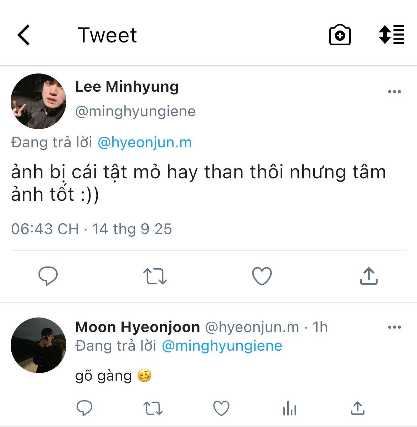Share Lee Minhyung's main tweet
This screenshot has width=417, height=427.
click(x=369, y=276)
